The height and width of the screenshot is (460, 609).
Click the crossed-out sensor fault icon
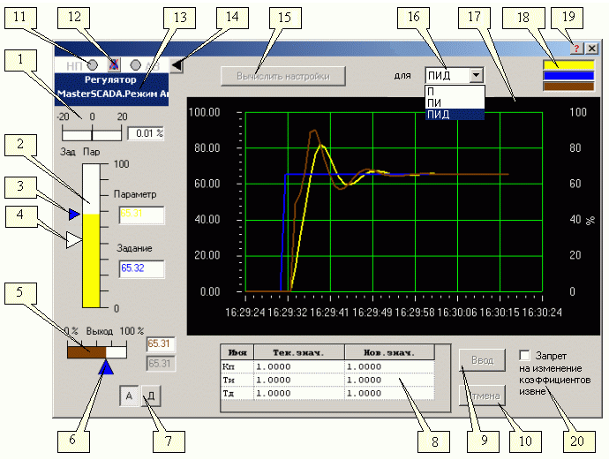(x=114, y=64)
